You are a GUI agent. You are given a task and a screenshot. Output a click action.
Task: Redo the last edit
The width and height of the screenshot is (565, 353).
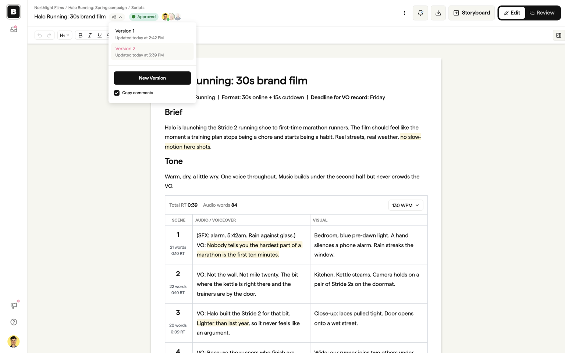click(49, 35)
